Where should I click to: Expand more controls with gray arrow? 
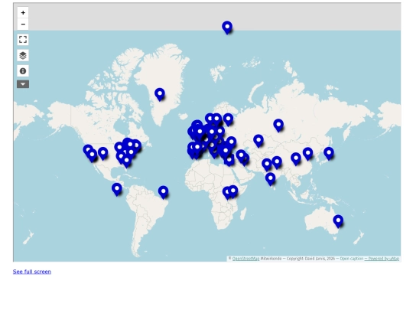click(x=23, y=84)
